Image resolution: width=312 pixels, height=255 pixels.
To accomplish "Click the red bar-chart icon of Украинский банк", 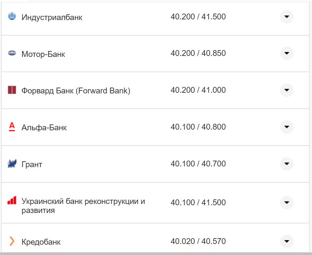I will pyautogui.click(x=11, y=201).
